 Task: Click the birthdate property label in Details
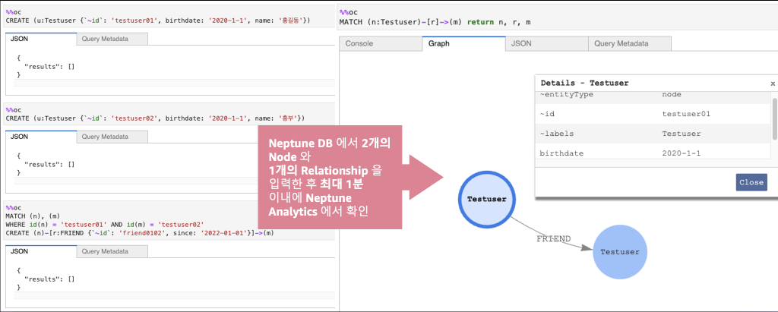tap(561, 153)
